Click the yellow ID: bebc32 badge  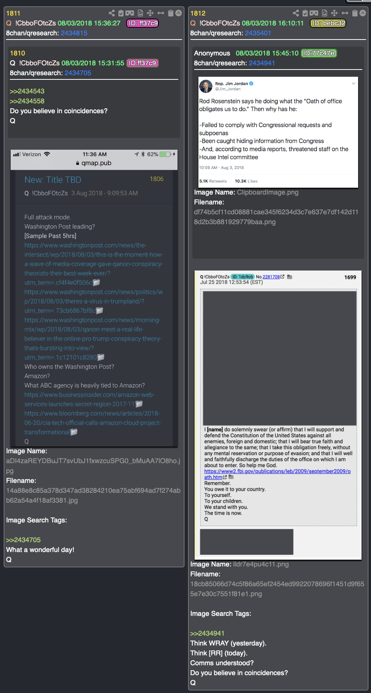coord(328,23)
